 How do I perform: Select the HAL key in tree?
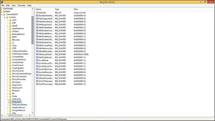[x=14, y=113]
